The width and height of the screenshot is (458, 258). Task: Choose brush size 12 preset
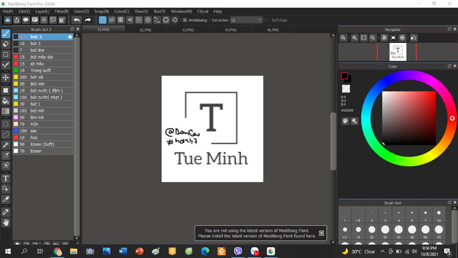(345, 232)
